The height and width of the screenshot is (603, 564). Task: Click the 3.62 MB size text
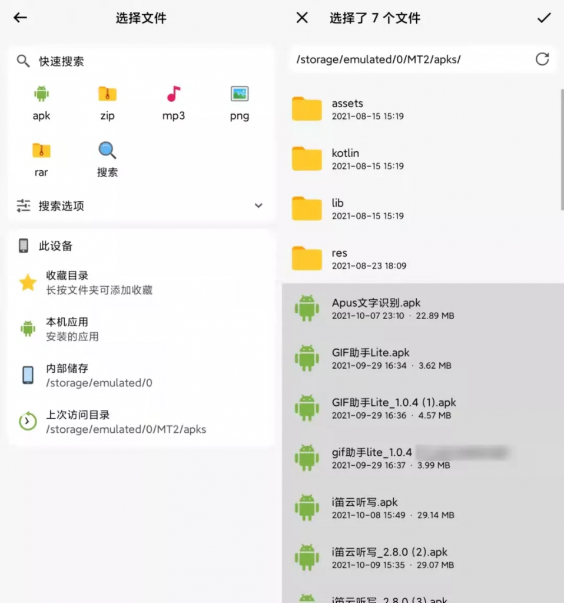[435, 365]
